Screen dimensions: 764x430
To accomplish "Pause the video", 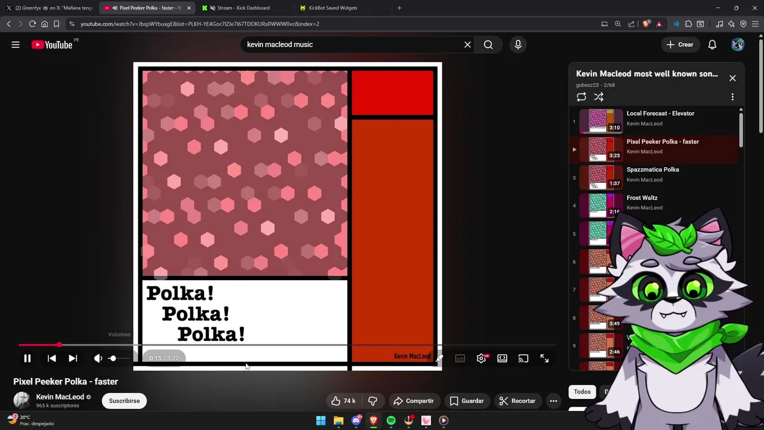I will click(27, 358).
